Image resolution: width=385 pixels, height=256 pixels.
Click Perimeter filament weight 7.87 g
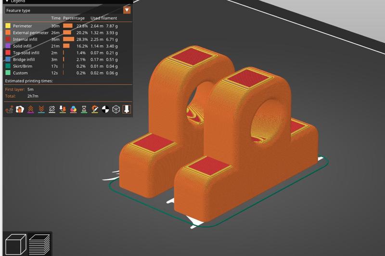point(112,26)
